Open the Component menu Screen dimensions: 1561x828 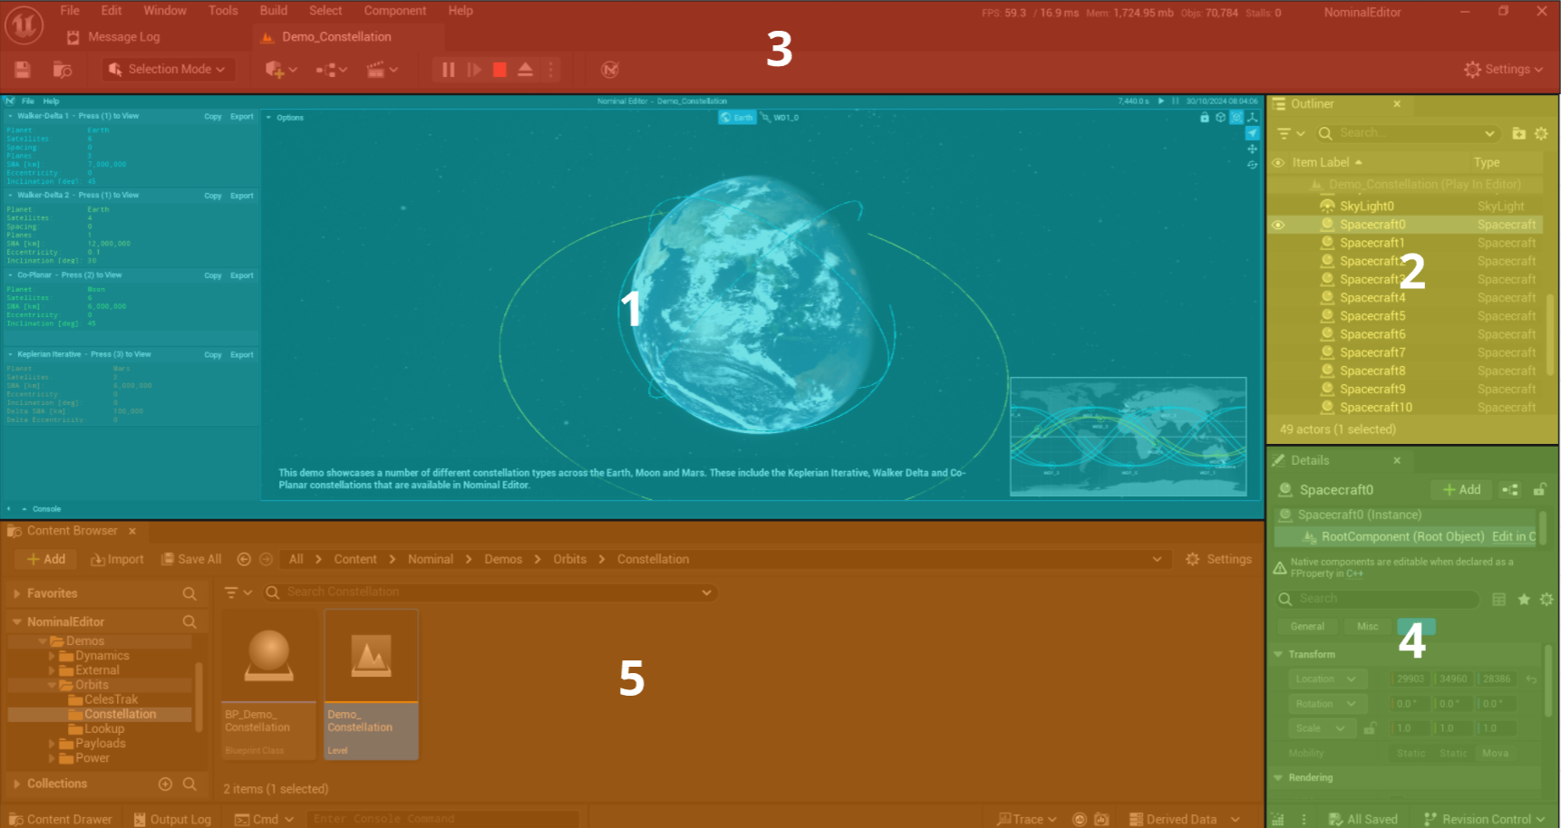coord(395,11)
